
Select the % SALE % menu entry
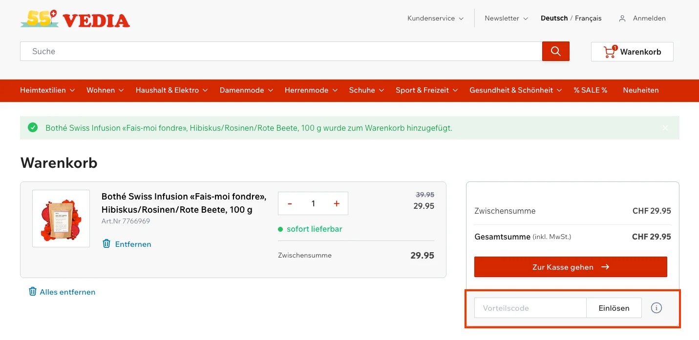pos(590,90)
